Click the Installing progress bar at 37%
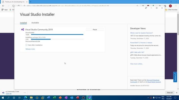 click(57, 39)
